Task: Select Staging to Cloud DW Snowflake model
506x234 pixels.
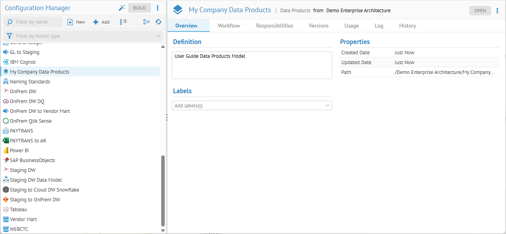Action: click(44, 190)
